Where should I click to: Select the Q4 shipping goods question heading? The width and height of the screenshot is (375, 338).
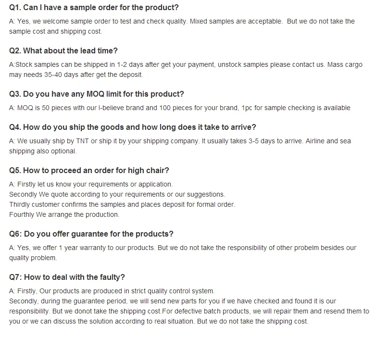[x=133, y=127]
